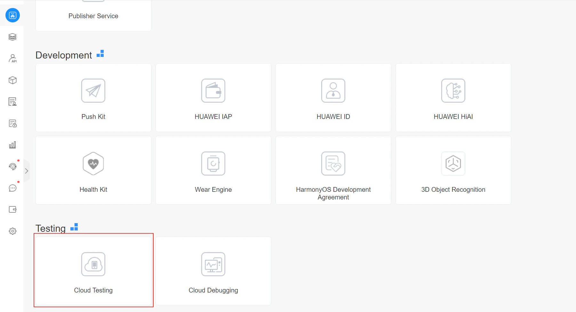Image resolution: width=576 pixels, height=312 pixels.
Task: Open the document certificate sidebar icon
Action: [x=12, y=102]
